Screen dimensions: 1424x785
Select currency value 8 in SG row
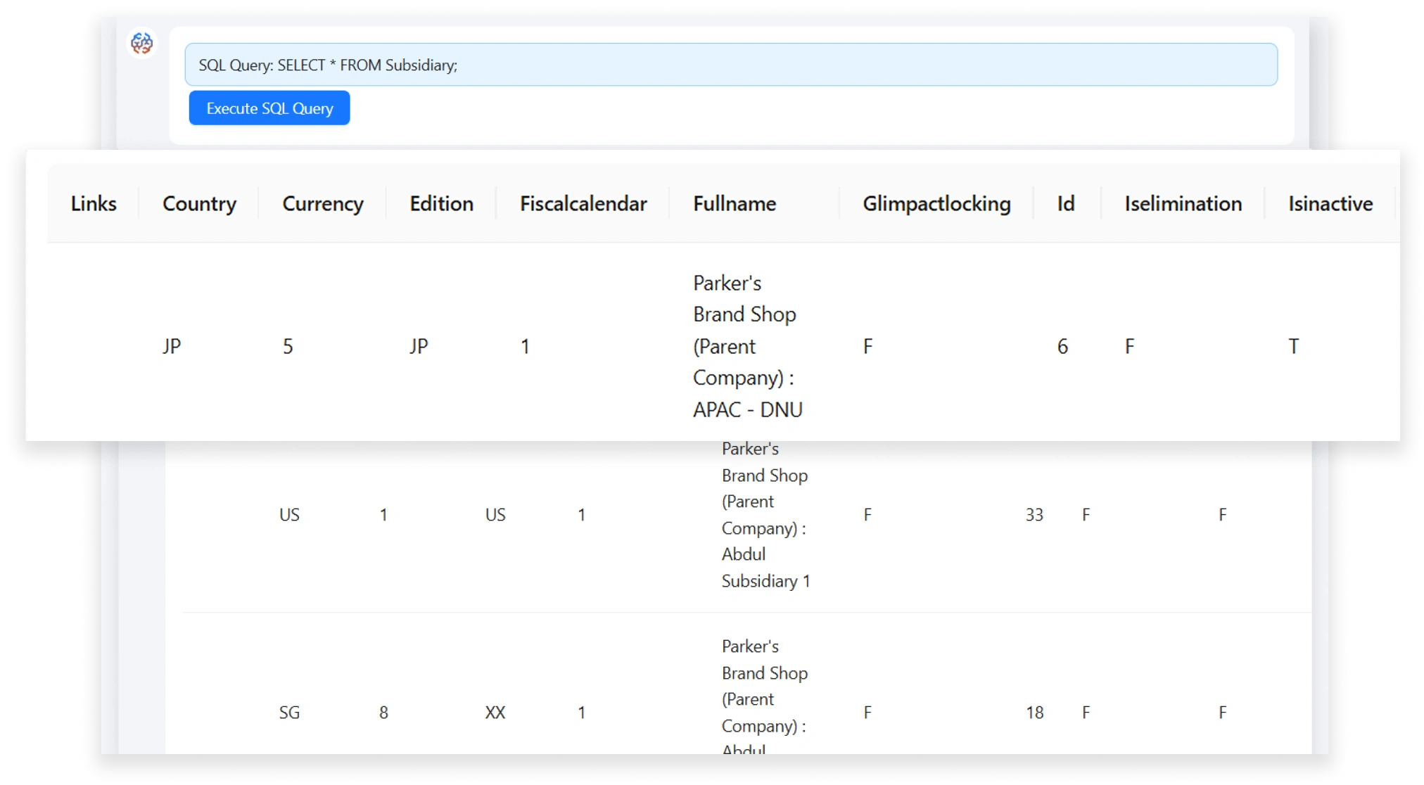pyautogui.click(x=383, y=713)
